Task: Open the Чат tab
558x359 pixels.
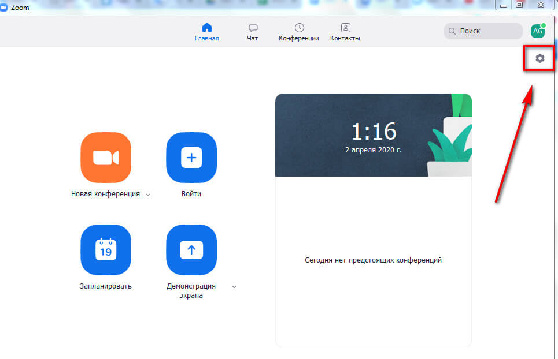Action: 253,32
